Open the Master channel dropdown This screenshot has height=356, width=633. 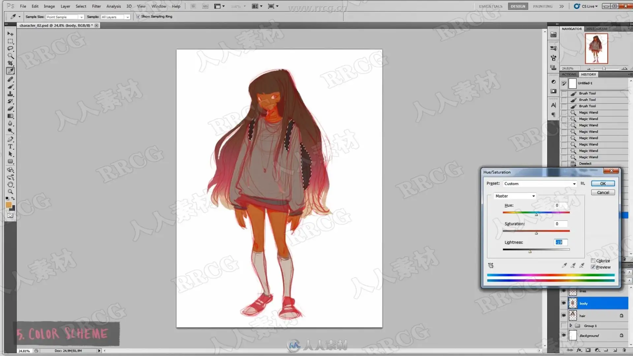click(515, 196)
